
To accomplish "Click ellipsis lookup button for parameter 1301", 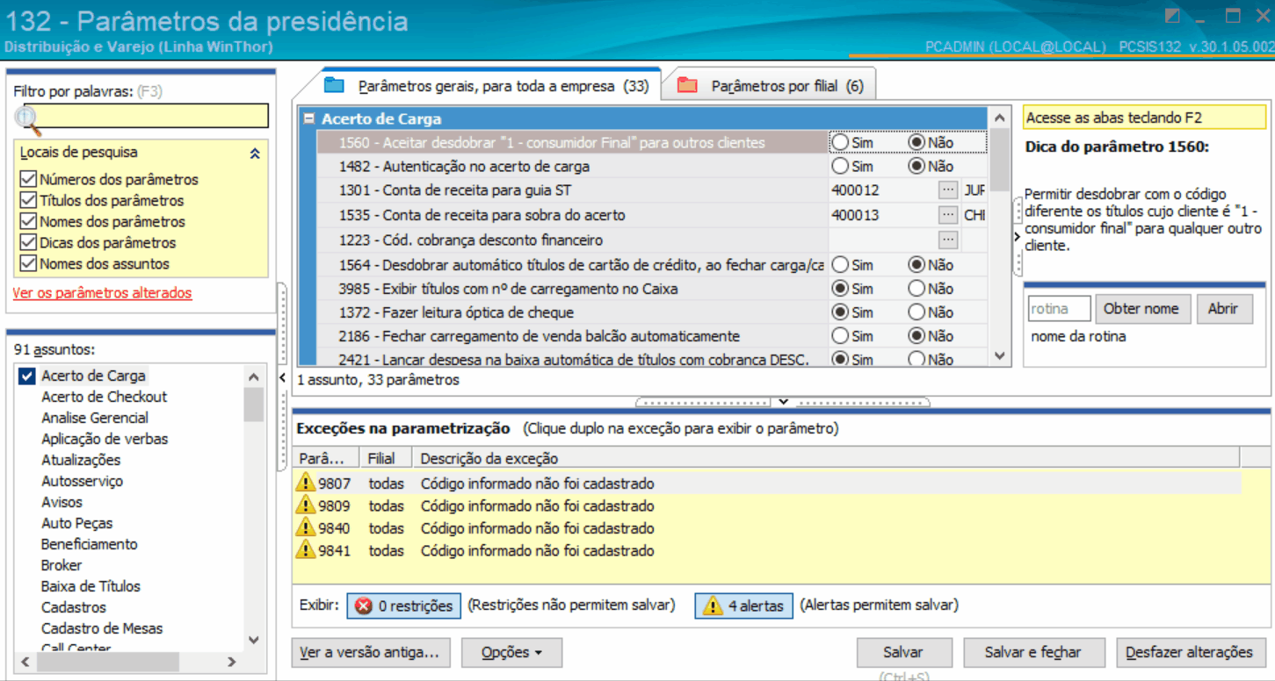I will tap(947, 190).
